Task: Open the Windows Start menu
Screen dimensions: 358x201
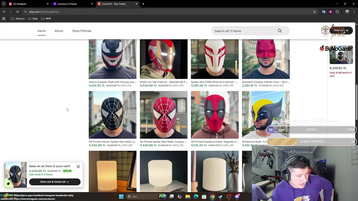Action: [121, 197]
